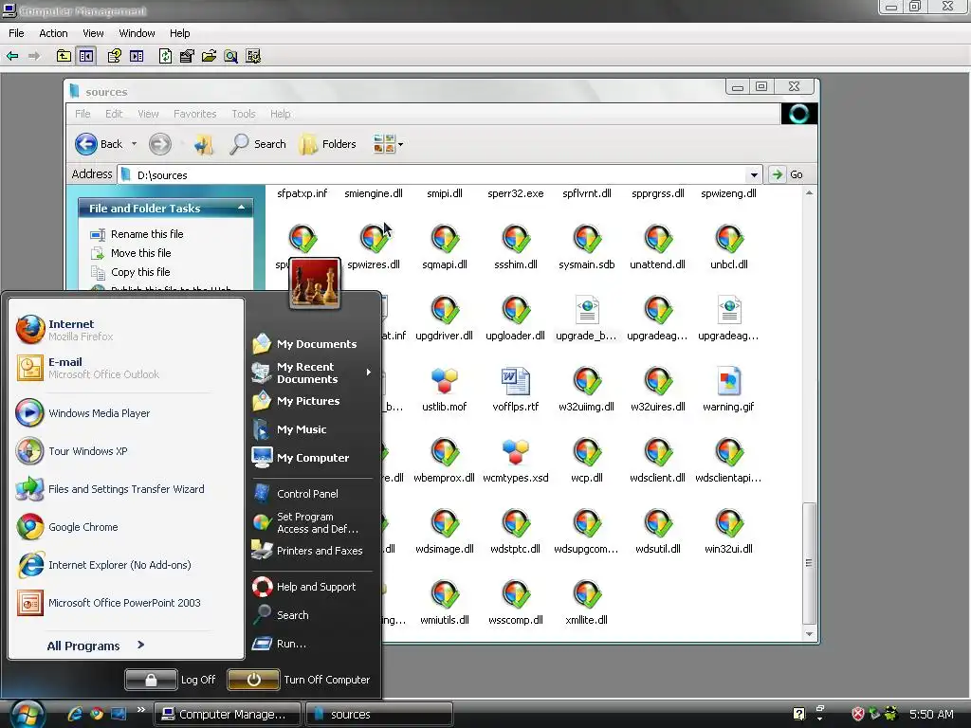Open the Back button history dropdown
The height and width of the screenshot is (728, 971).
(134, 144)
